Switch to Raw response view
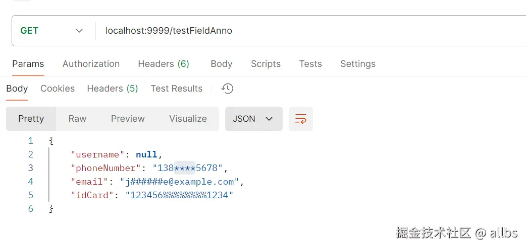Image resolution: width=526 pixels, height=248 pixels. tap(78, 119)
